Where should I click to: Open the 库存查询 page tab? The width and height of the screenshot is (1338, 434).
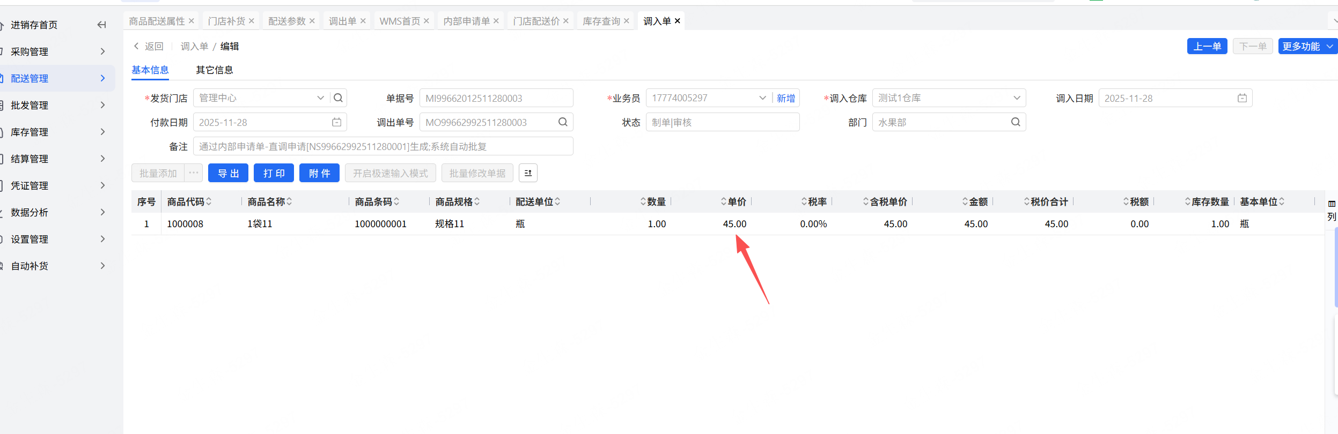[601, 21]
